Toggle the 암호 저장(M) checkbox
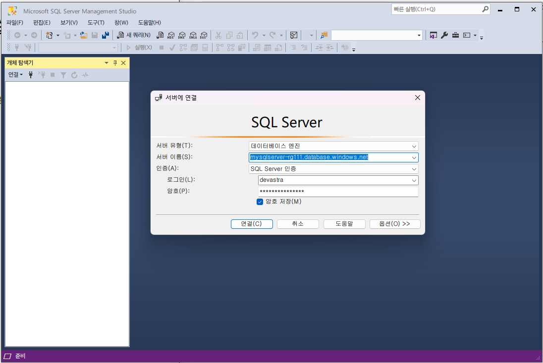This screenshot has width=543, height=363. 260,202
